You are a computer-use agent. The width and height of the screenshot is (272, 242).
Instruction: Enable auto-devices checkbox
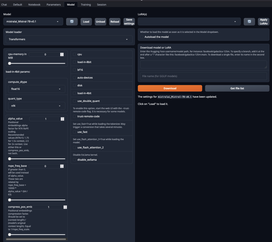coord(74,78)
